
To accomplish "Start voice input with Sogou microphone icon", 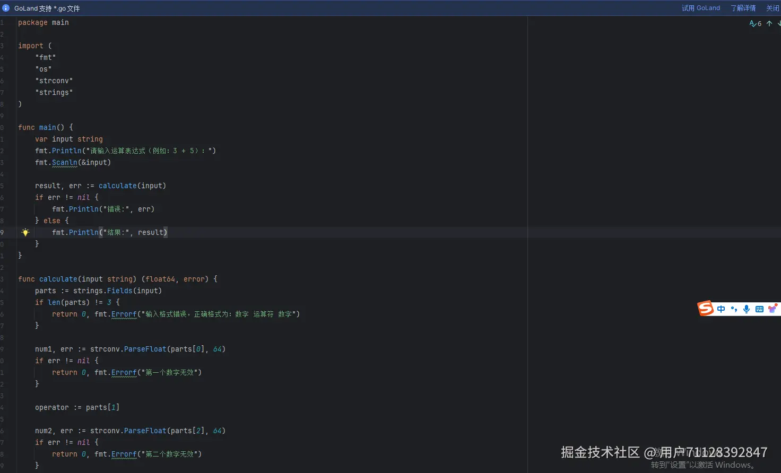I will click(747, 309).
